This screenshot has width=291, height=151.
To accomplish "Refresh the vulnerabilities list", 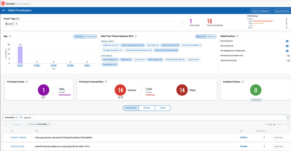I will (x=284, y=124).
